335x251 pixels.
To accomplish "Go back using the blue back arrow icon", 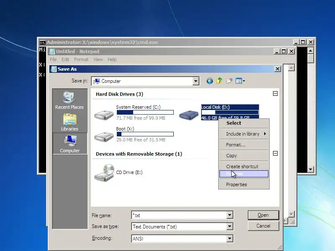I will (210, 81).
